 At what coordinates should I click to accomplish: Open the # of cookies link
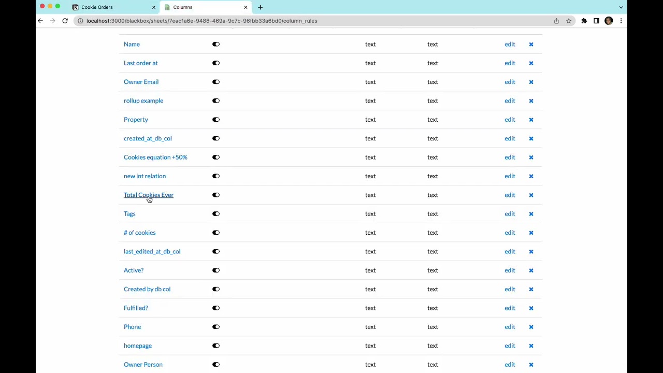coord(139,233)
